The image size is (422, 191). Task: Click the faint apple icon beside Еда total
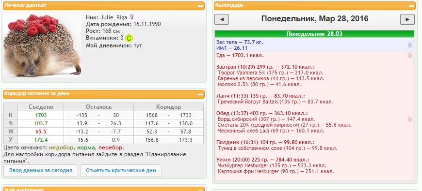pos(409,56)
